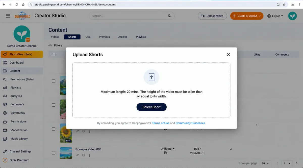Click the comment icon on the sunflower video row
Screen dimensions: 303x168
[x=84, y=131]
